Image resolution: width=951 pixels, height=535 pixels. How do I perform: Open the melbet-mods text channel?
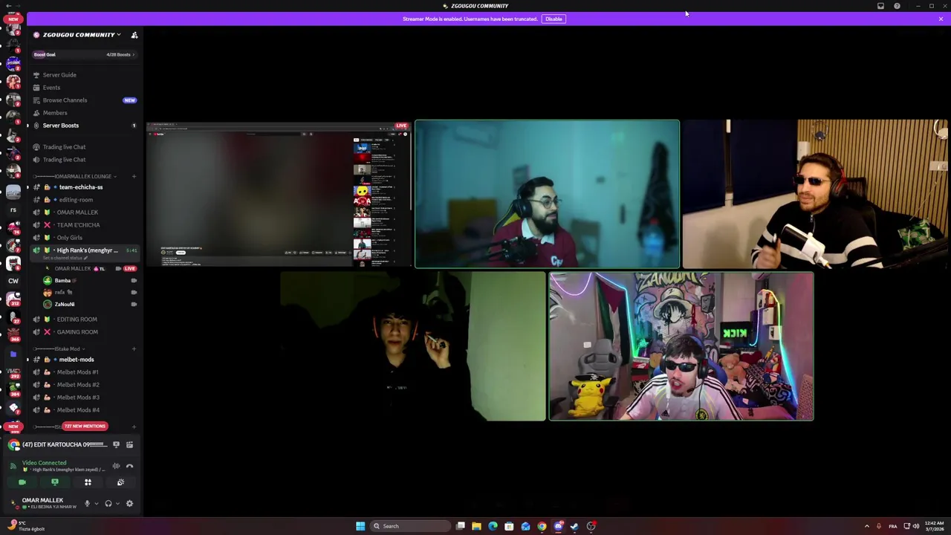tap(76, 360)
